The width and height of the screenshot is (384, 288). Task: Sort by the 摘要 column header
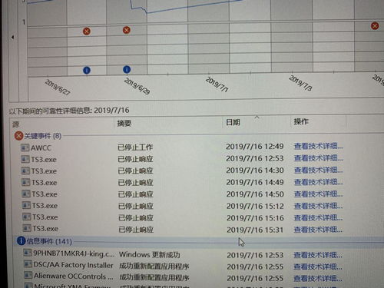[x=124, y=123]
